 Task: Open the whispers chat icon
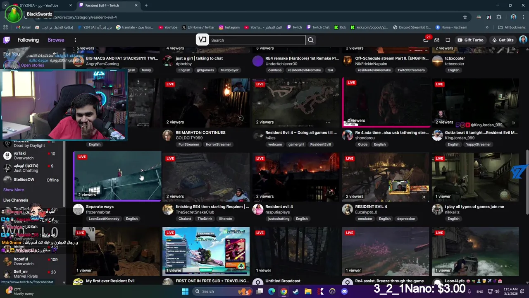[x=448, y=40]
